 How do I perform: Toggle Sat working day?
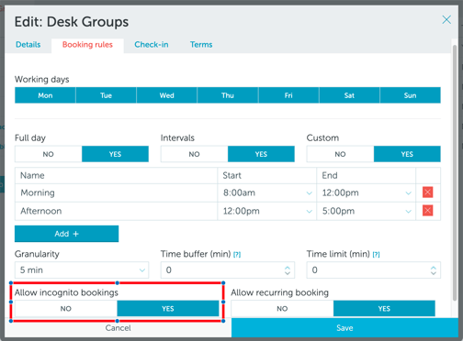[x=349, y=95]
